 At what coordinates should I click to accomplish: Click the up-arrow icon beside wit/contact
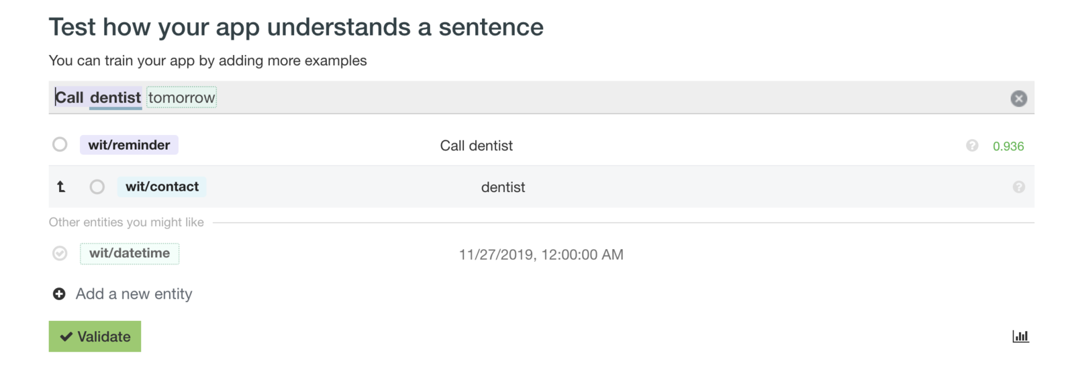click(61, 187)
